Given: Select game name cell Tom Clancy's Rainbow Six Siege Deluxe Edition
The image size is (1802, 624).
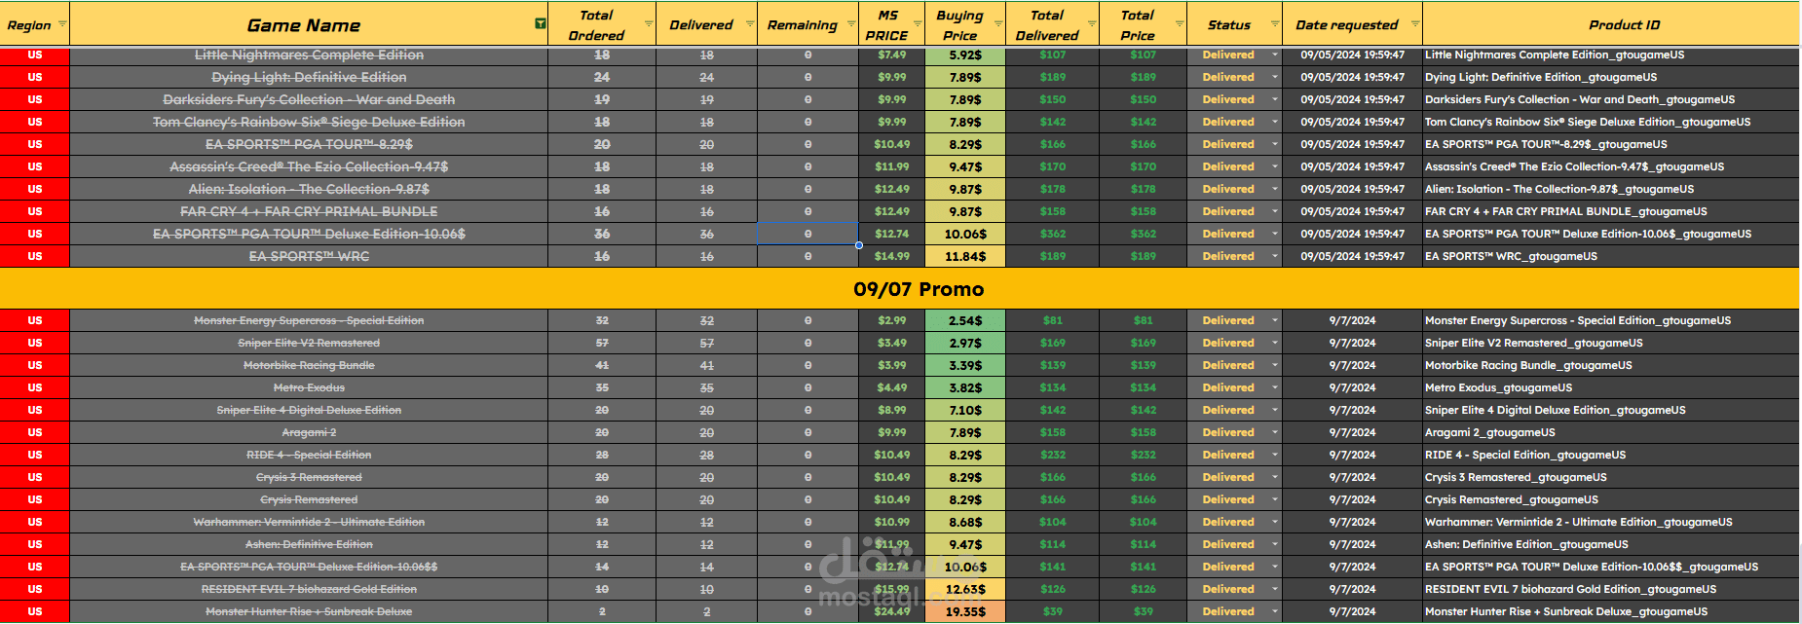Looking at the screenshot, I should [x=309, y=122].
